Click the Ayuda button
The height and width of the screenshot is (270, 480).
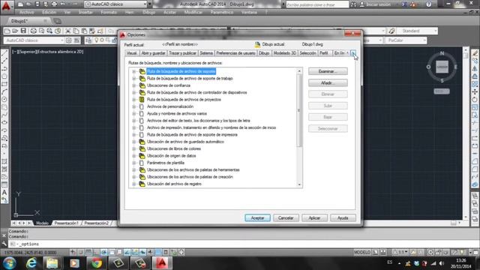343,218
